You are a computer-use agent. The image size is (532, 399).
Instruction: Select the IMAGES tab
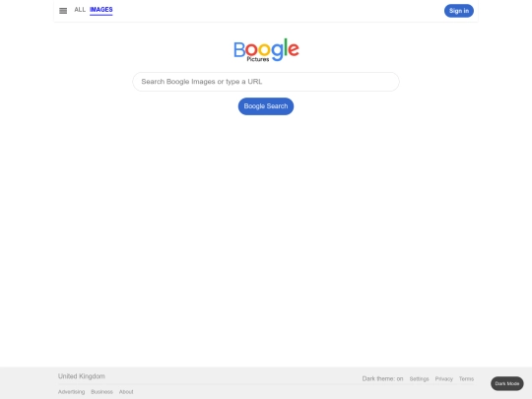pos(101,10)
